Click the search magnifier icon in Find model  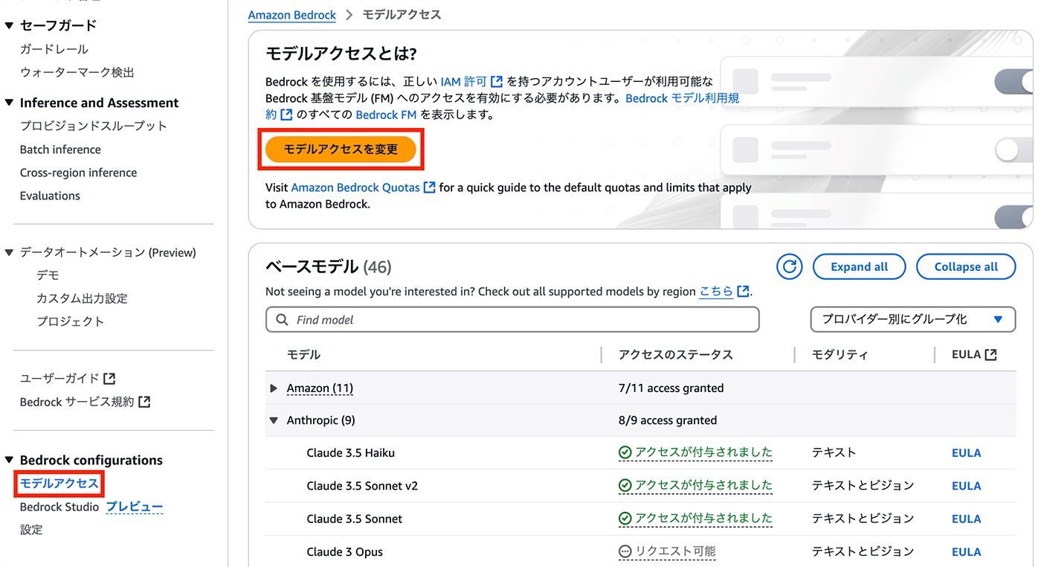pos(282,320)
